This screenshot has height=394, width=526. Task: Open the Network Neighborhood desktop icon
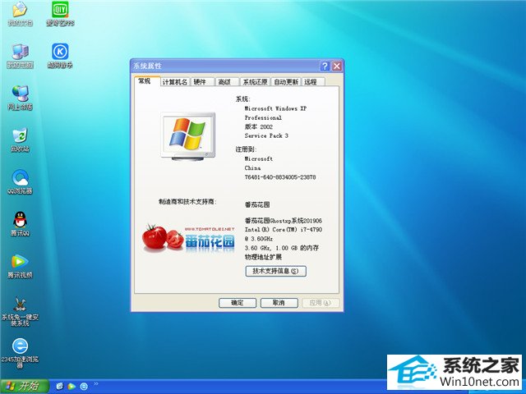click(x=20, y=98)
